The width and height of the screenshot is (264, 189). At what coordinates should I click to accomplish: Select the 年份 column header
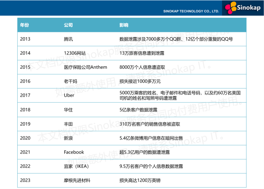click(x=24, y=25)
